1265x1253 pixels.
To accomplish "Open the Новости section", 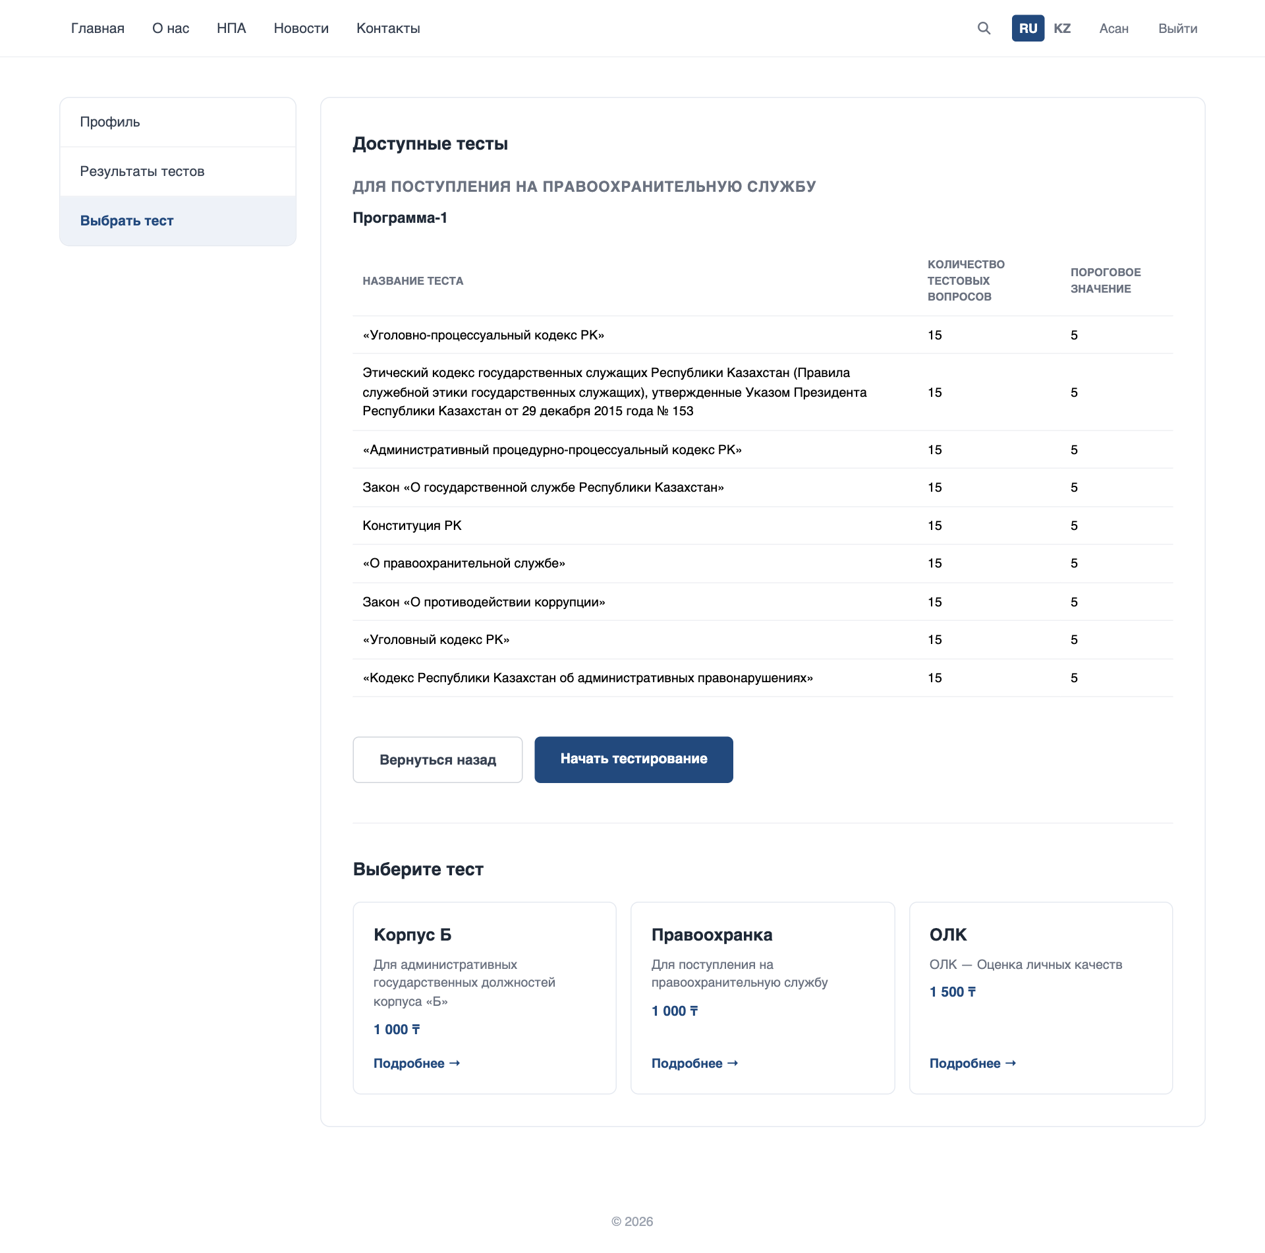I will point(301,28).
